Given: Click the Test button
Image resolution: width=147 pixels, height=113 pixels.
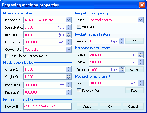Looking at the screenshot, I should [x=134, y=41].
